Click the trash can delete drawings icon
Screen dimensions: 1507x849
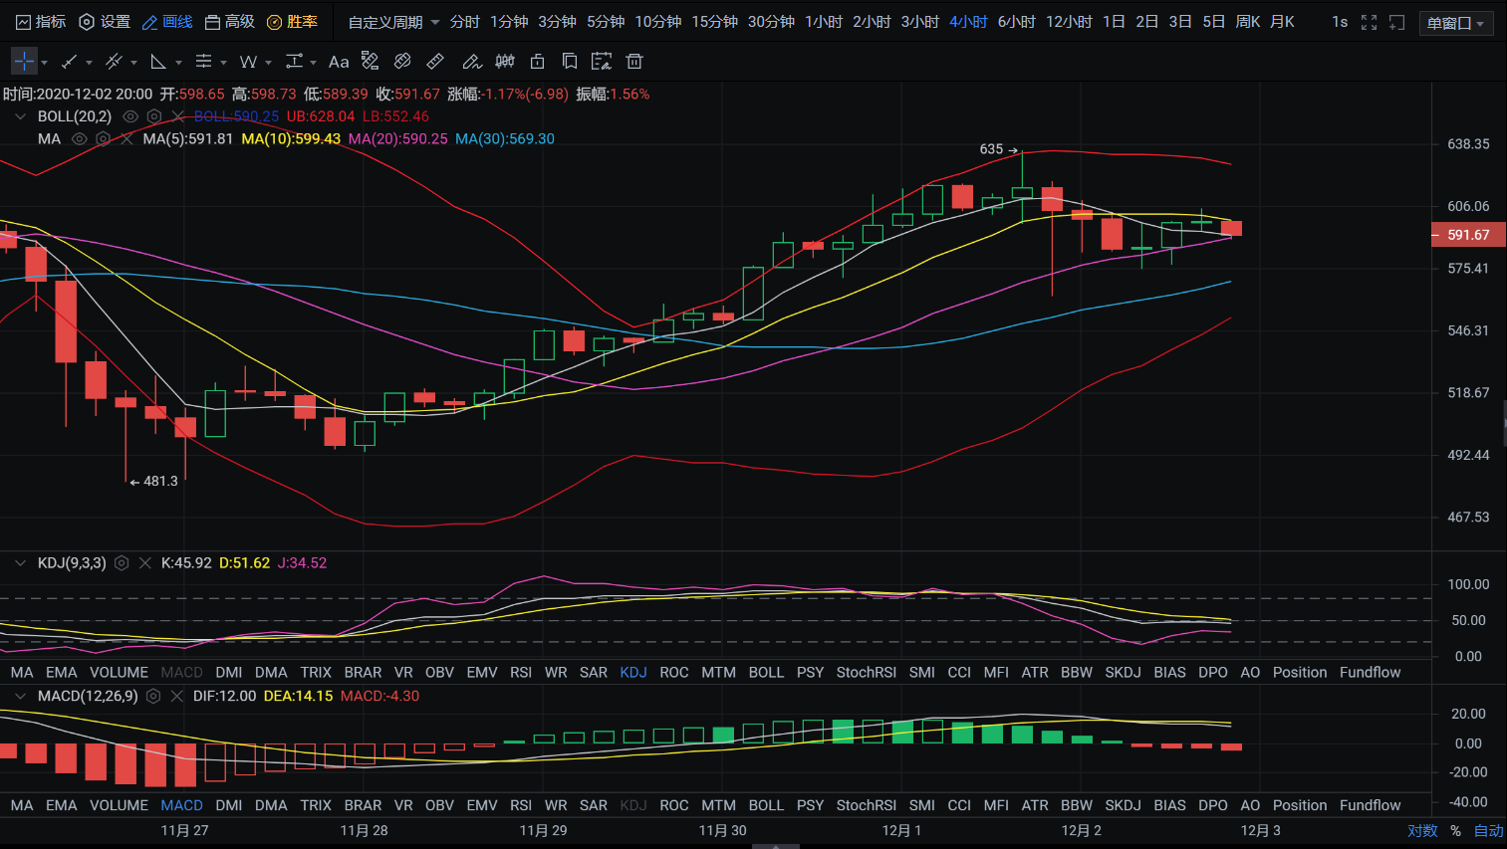tap(634, 62)
